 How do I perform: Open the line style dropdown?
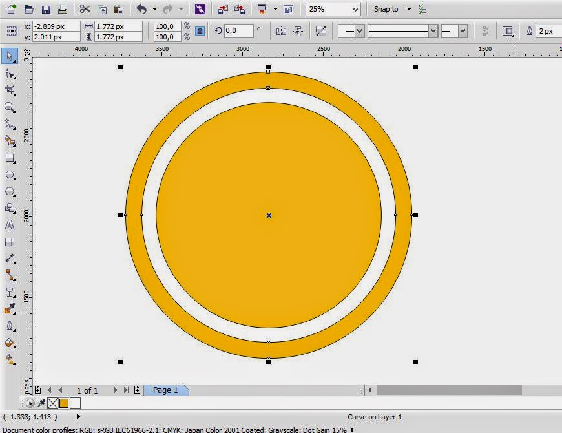[433, 31]
